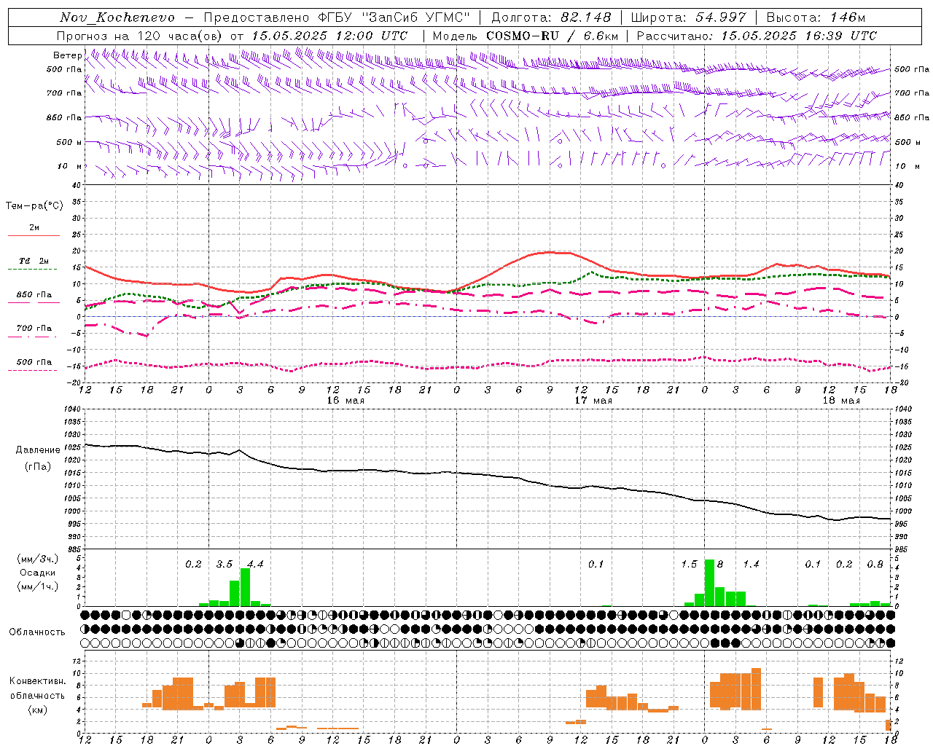This screenshot has width=933, height=746.
Task: Click '700 гПа' entry in temperature legend
Action: click(x=34, y=329)
